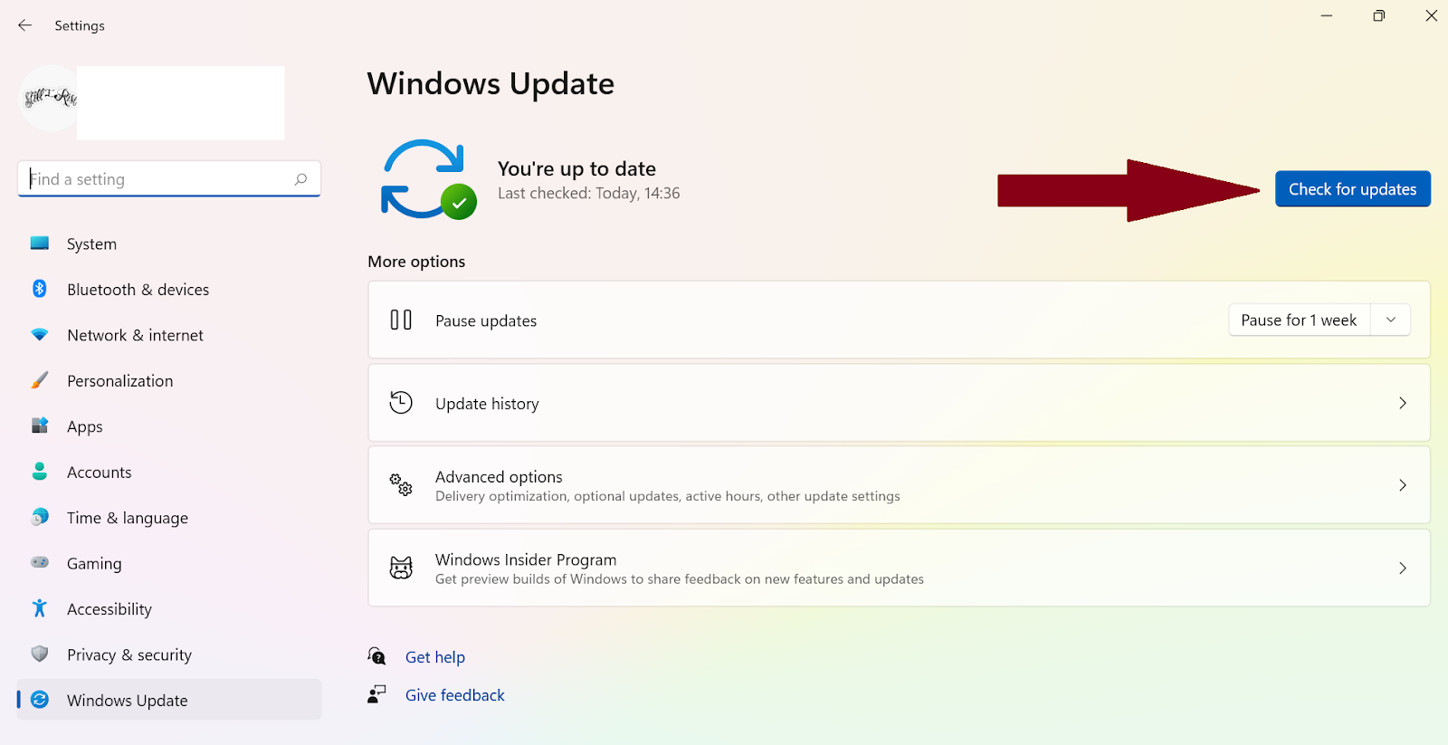
Task: Click the Personalization paintbrush icon
Action: tap(40, 380)
